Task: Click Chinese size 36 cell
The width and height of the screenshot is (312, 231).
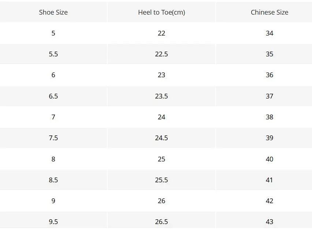Action: pyautogui.click(x=270, y=75)
